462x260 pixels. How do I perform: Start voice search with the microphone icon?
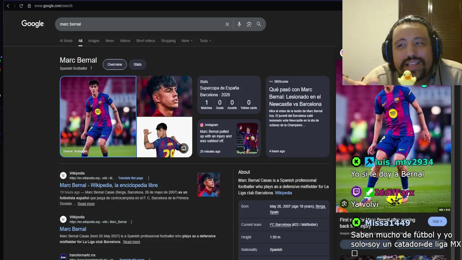[x=239, y=24]
